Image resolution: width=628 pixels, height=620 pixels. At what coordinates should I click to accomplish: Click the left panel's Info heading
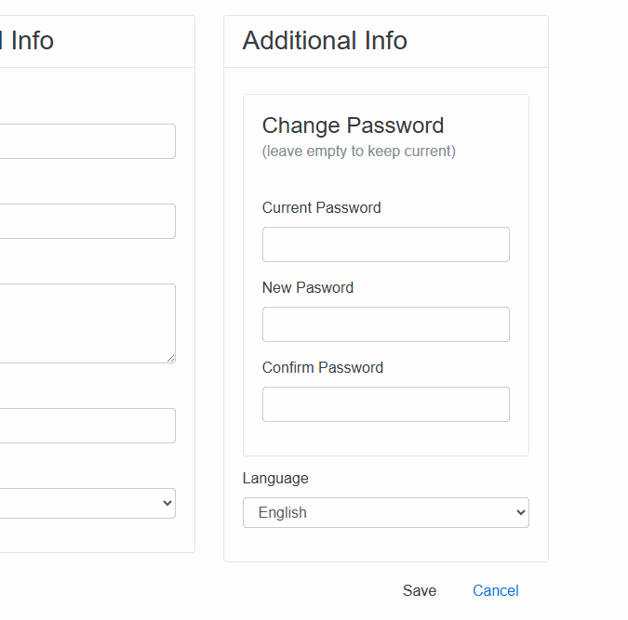point(32,41)
